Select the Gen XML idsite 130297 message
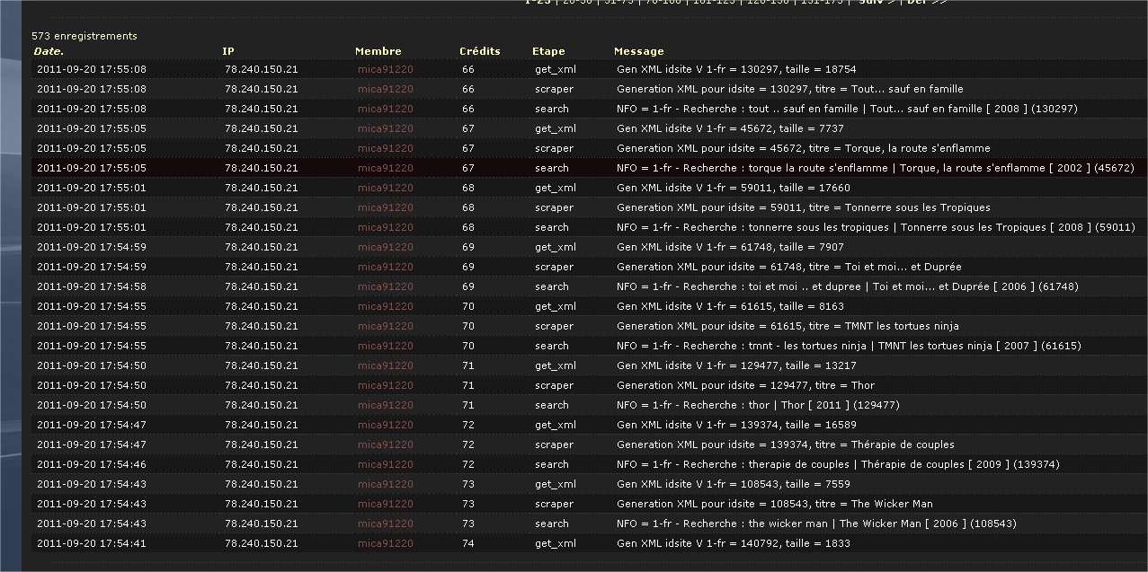The image size is (1148, 572). (x=735, y=69)
